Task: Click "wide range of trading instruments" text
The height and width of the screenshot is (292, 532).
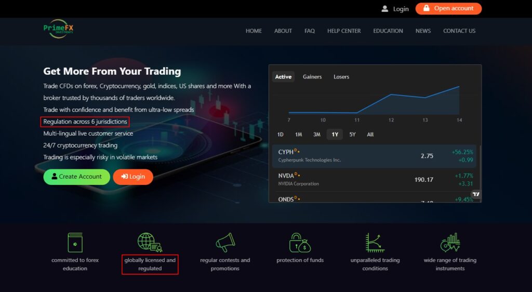Action: coord(450,264)
